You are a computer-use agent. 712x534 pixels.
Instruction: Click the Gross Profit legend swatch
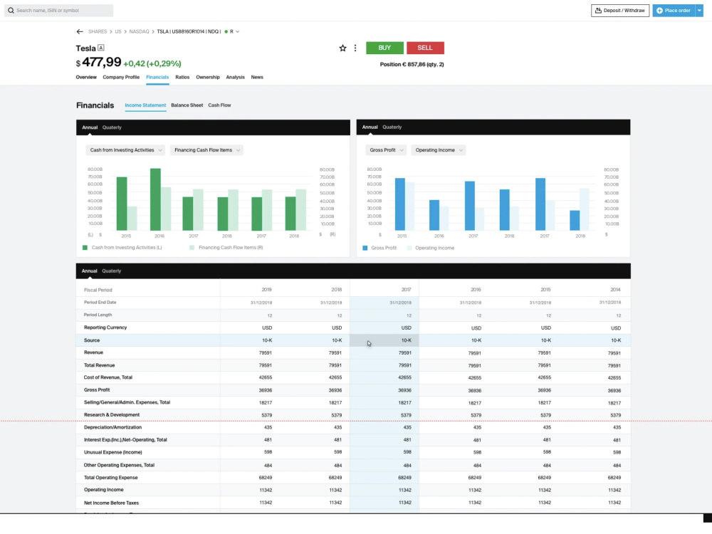pos(365,248)
